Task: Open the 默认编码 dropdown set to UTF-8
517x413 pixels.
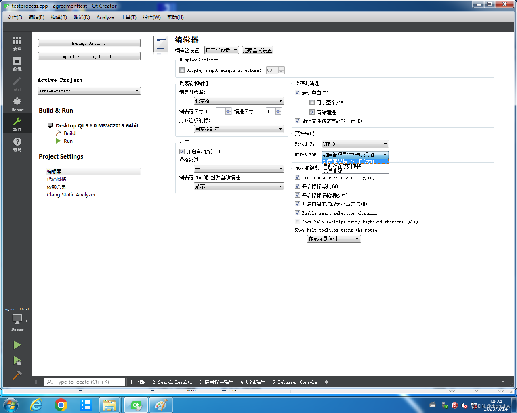Action: click(x=355, y=144)
